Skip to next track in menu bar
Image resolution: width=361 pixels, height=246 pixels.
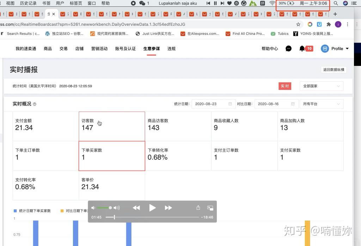pos(222,3)
